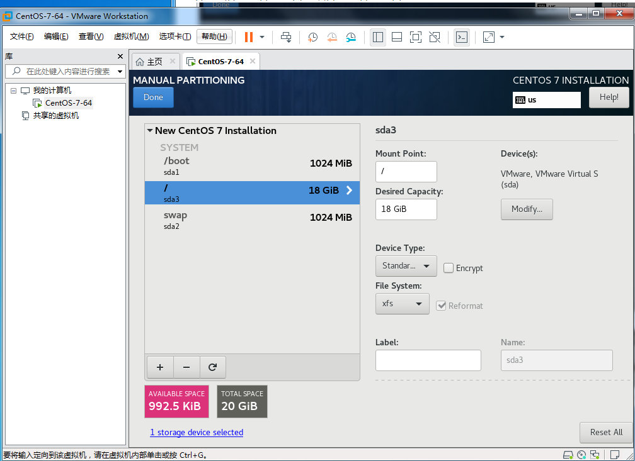Viewport: 635px width, 461px height.
Task: Click the Mount Point input field
Action: pyautogui.click(x=406, y=172)
